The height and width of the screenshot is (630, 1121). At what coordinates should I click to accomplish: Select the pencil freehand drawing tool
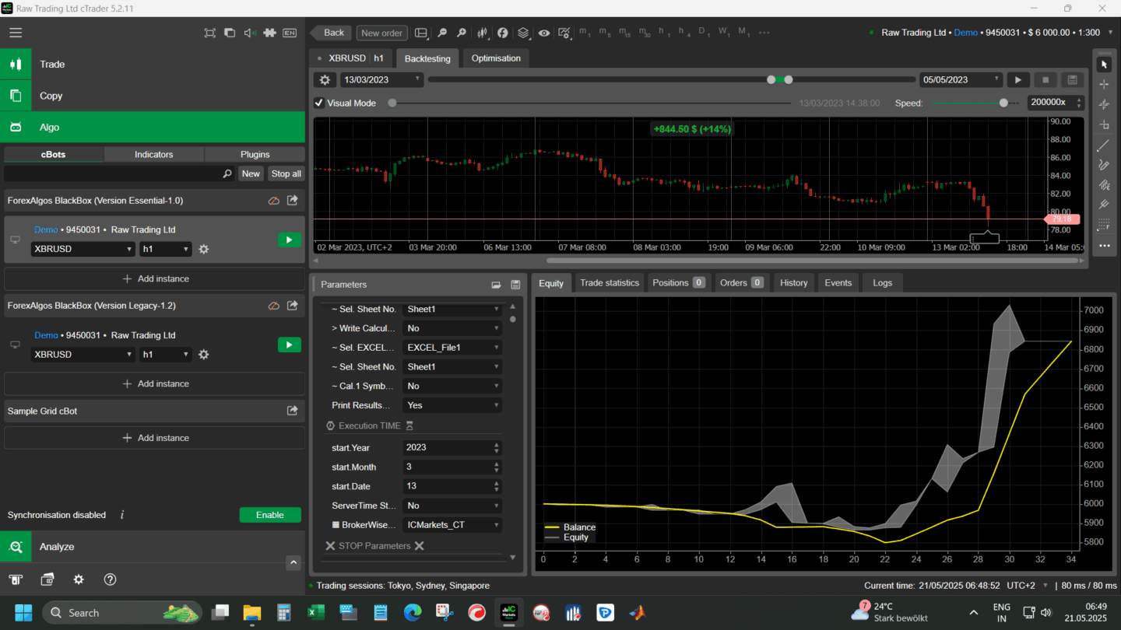click(x=1103, y=165)
